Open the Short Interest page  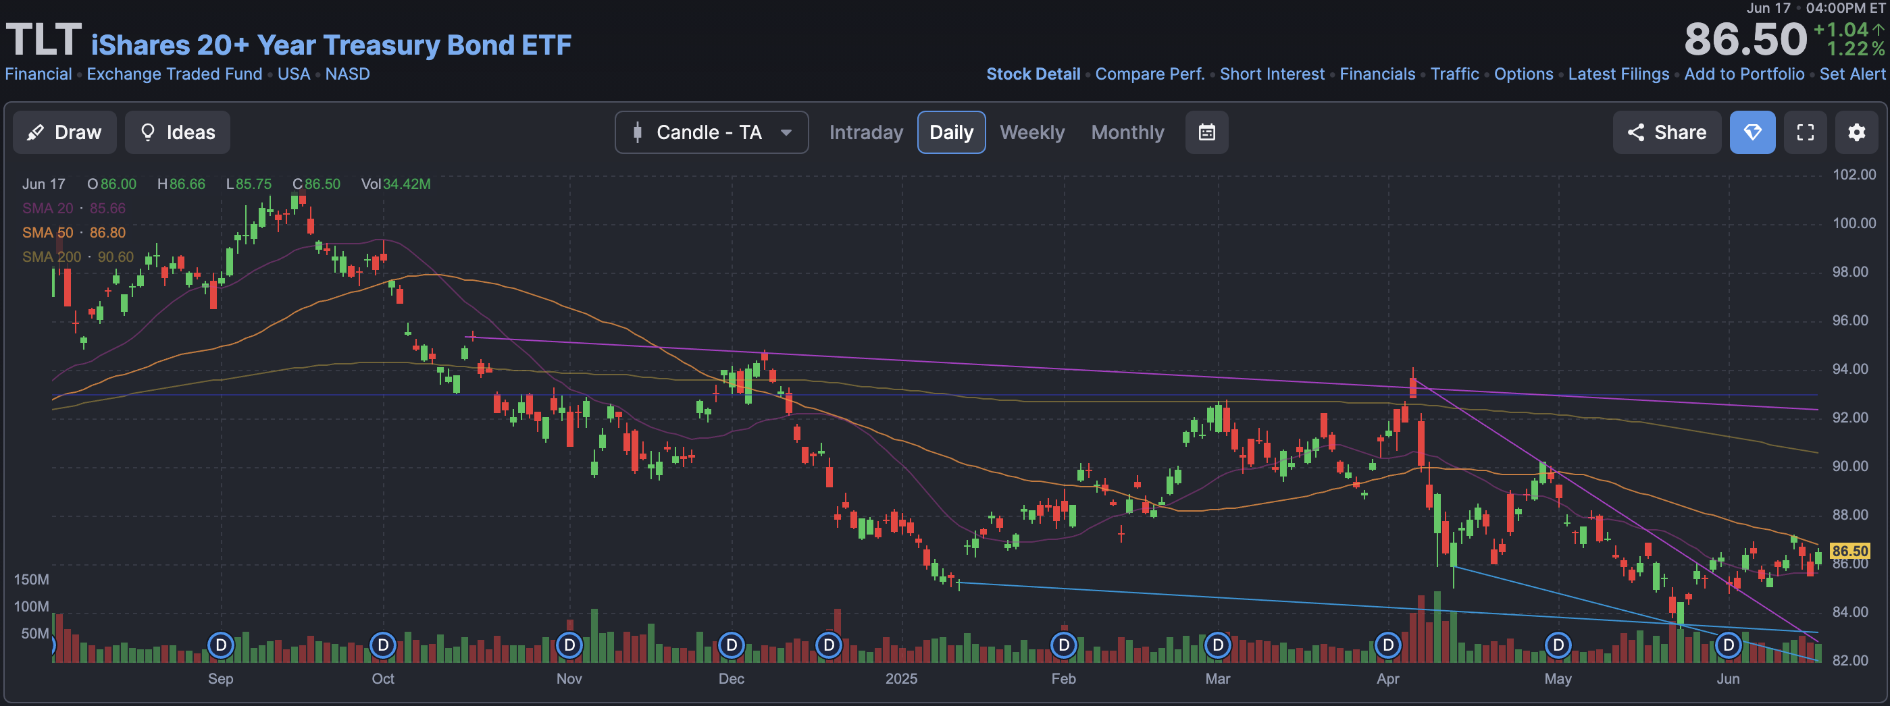point(1272,74)
